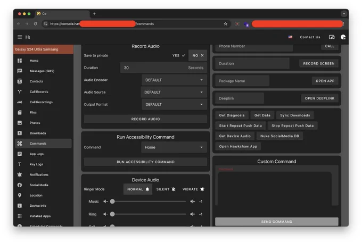
Task: Click the Device Info icon
Action: [x=20, y=206]
